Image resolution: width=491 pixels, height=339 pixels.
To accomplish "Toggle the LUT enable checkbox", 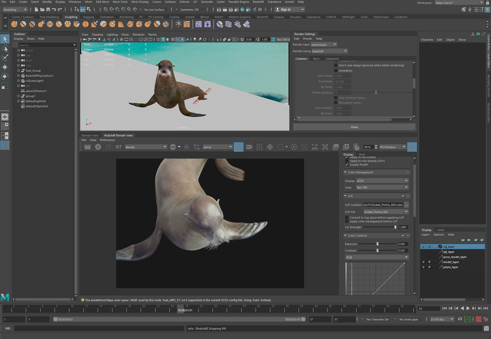I will coord(403,196).
